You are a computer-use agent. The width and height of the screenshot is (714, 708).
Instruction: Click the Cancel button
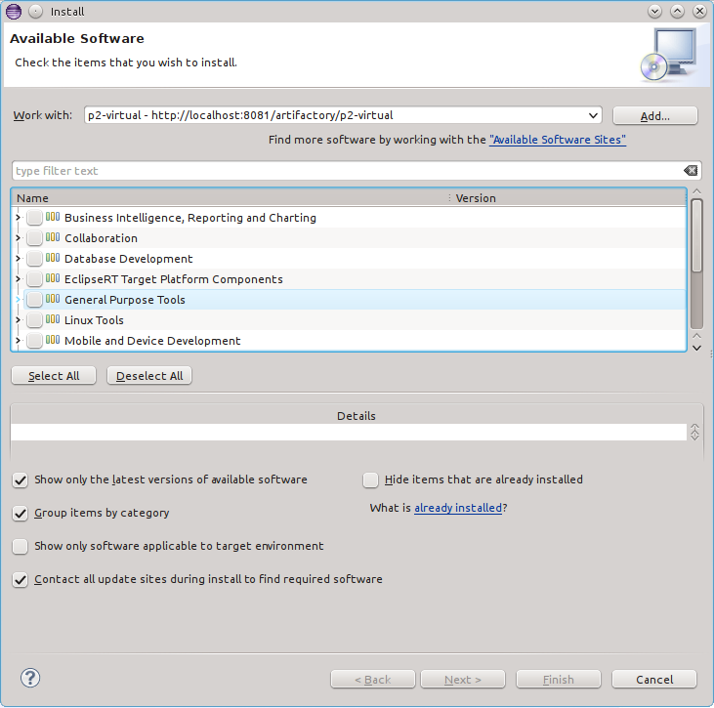pyautogui.click(x=654, y=680)
